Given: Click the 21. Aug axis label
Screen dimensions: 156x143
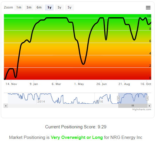Looking at the screenshot, I should tap(124, 84).
